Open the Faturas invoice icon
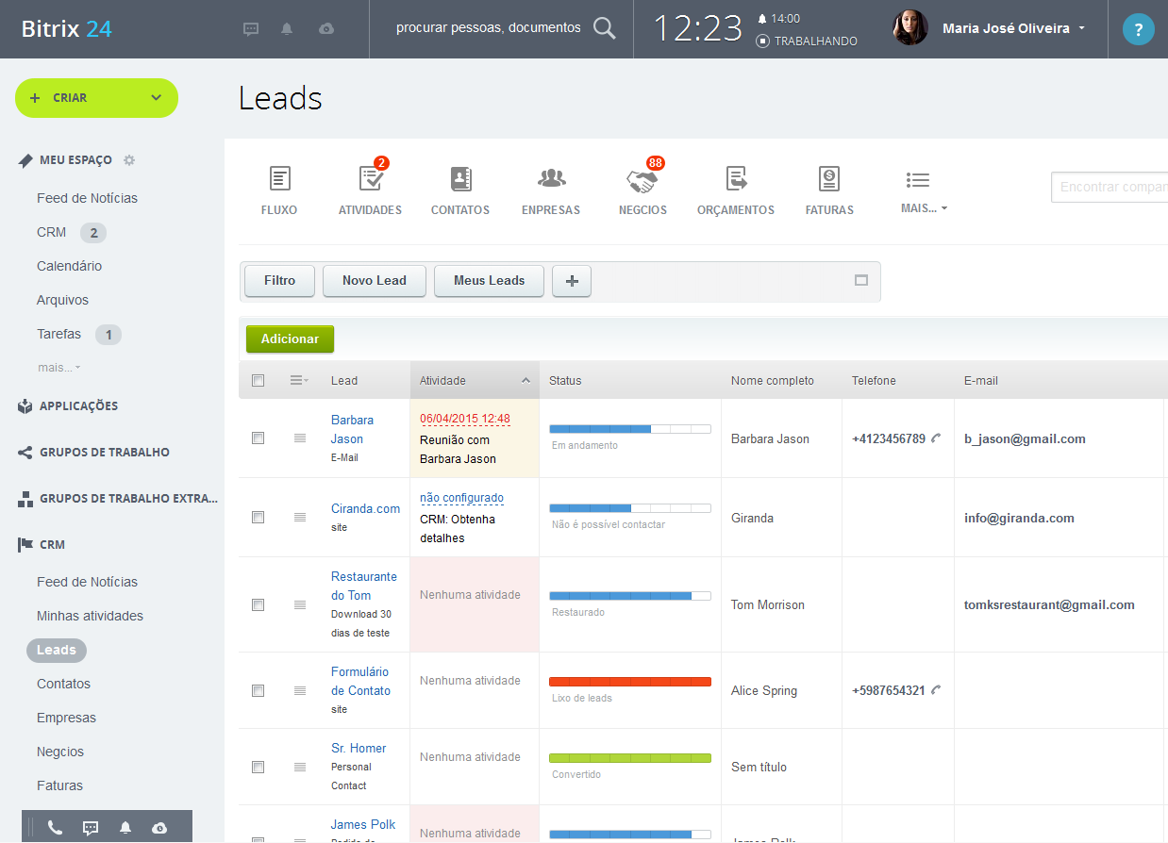This screenshot has height=843, width=1168. point(828,179)
